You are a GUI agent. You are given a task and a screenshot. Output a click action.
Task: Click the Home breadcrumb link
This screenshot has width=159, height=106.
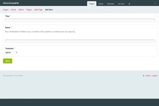13,9
